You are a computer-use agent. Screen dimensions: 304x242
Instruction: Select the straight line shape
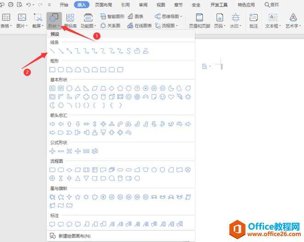pyautogui.click(x=52, y=51)
